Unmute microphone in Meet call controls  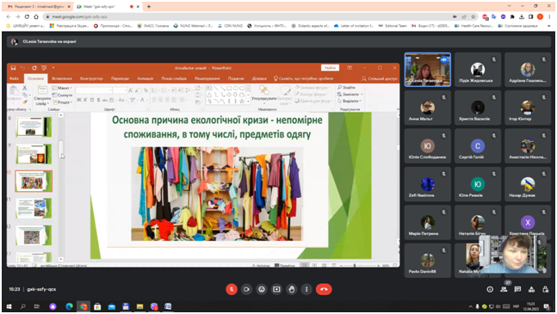click(232, 289)
